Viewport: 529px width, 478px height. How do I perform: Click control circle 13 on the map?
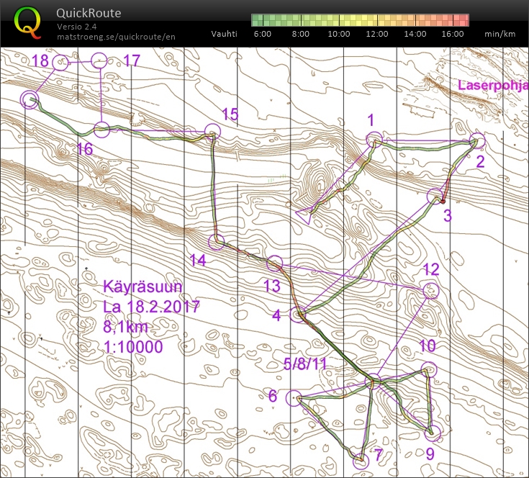[x=275, y=263]
